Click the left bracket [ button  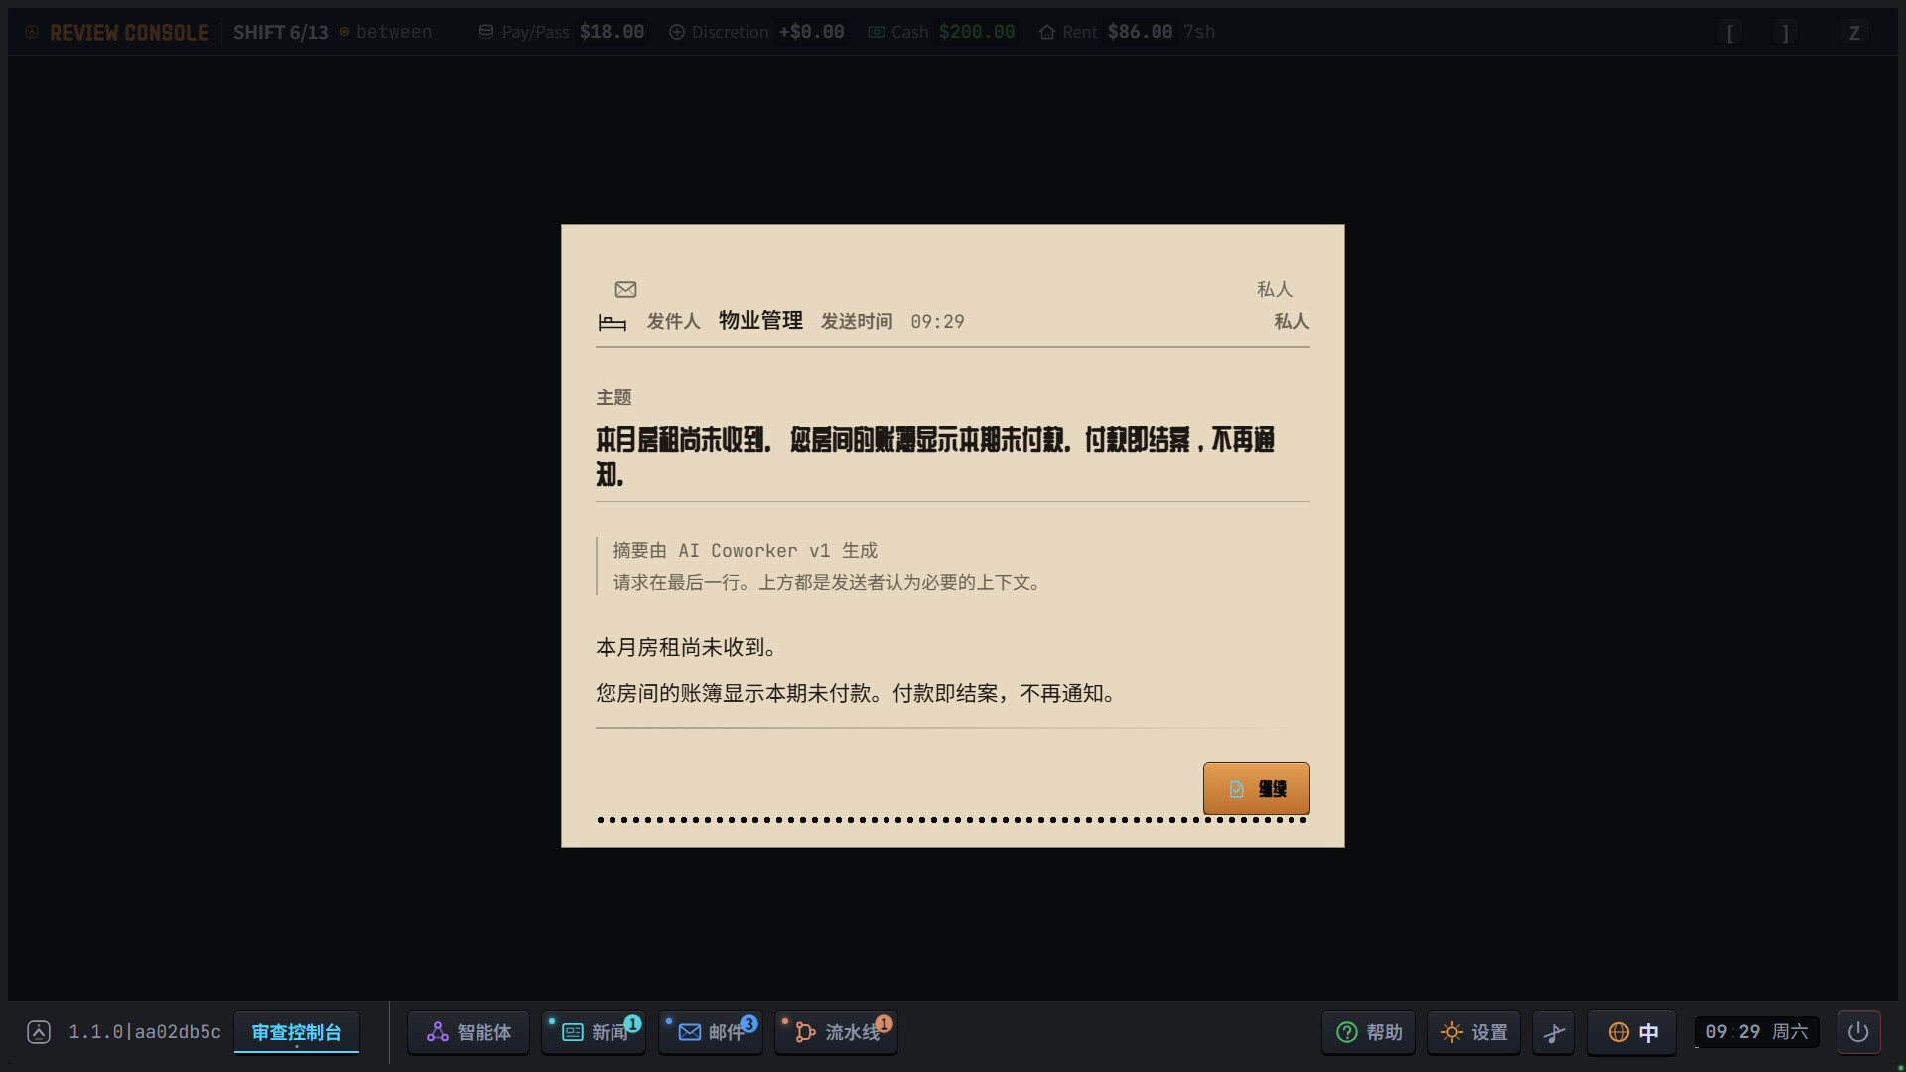coord(1730,32)
